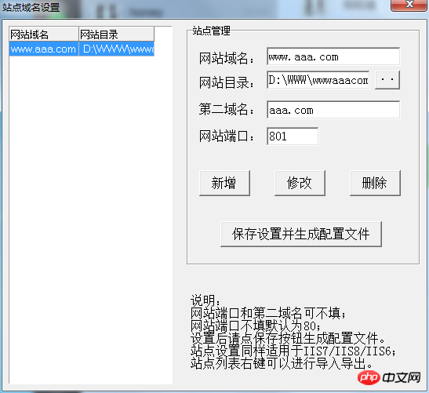Image resolution: width=429 pixels, height=393 pixels.
Task: Click empty area of the site list
Action: [x=90, y=219]
